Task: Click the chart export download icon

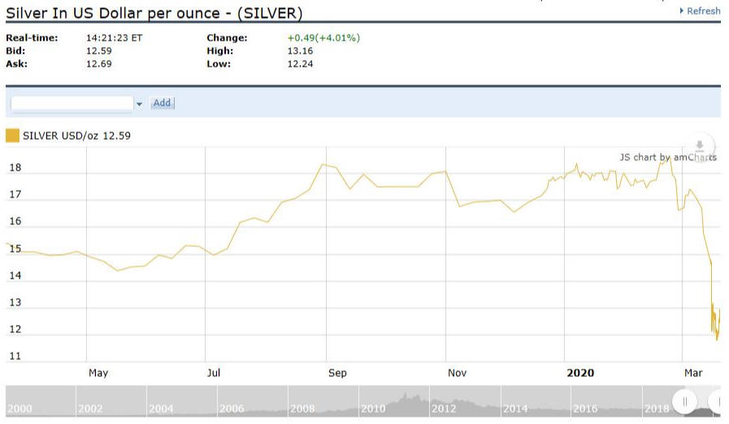Action: click(699, 145)
